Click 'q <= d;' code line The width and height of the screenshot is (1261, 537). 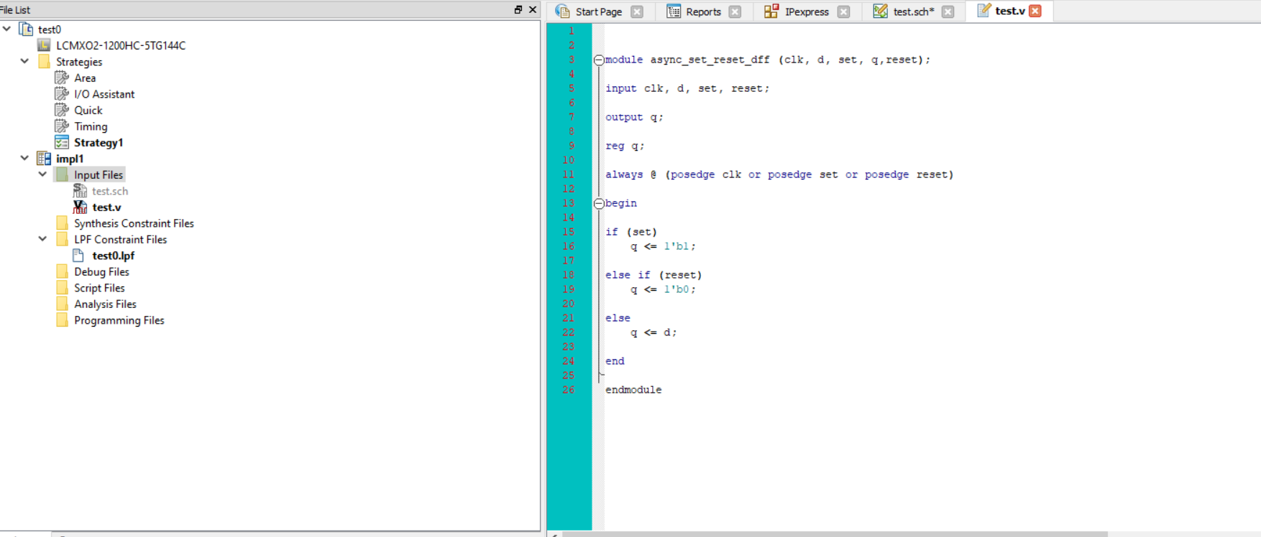(x=654, y=332)
